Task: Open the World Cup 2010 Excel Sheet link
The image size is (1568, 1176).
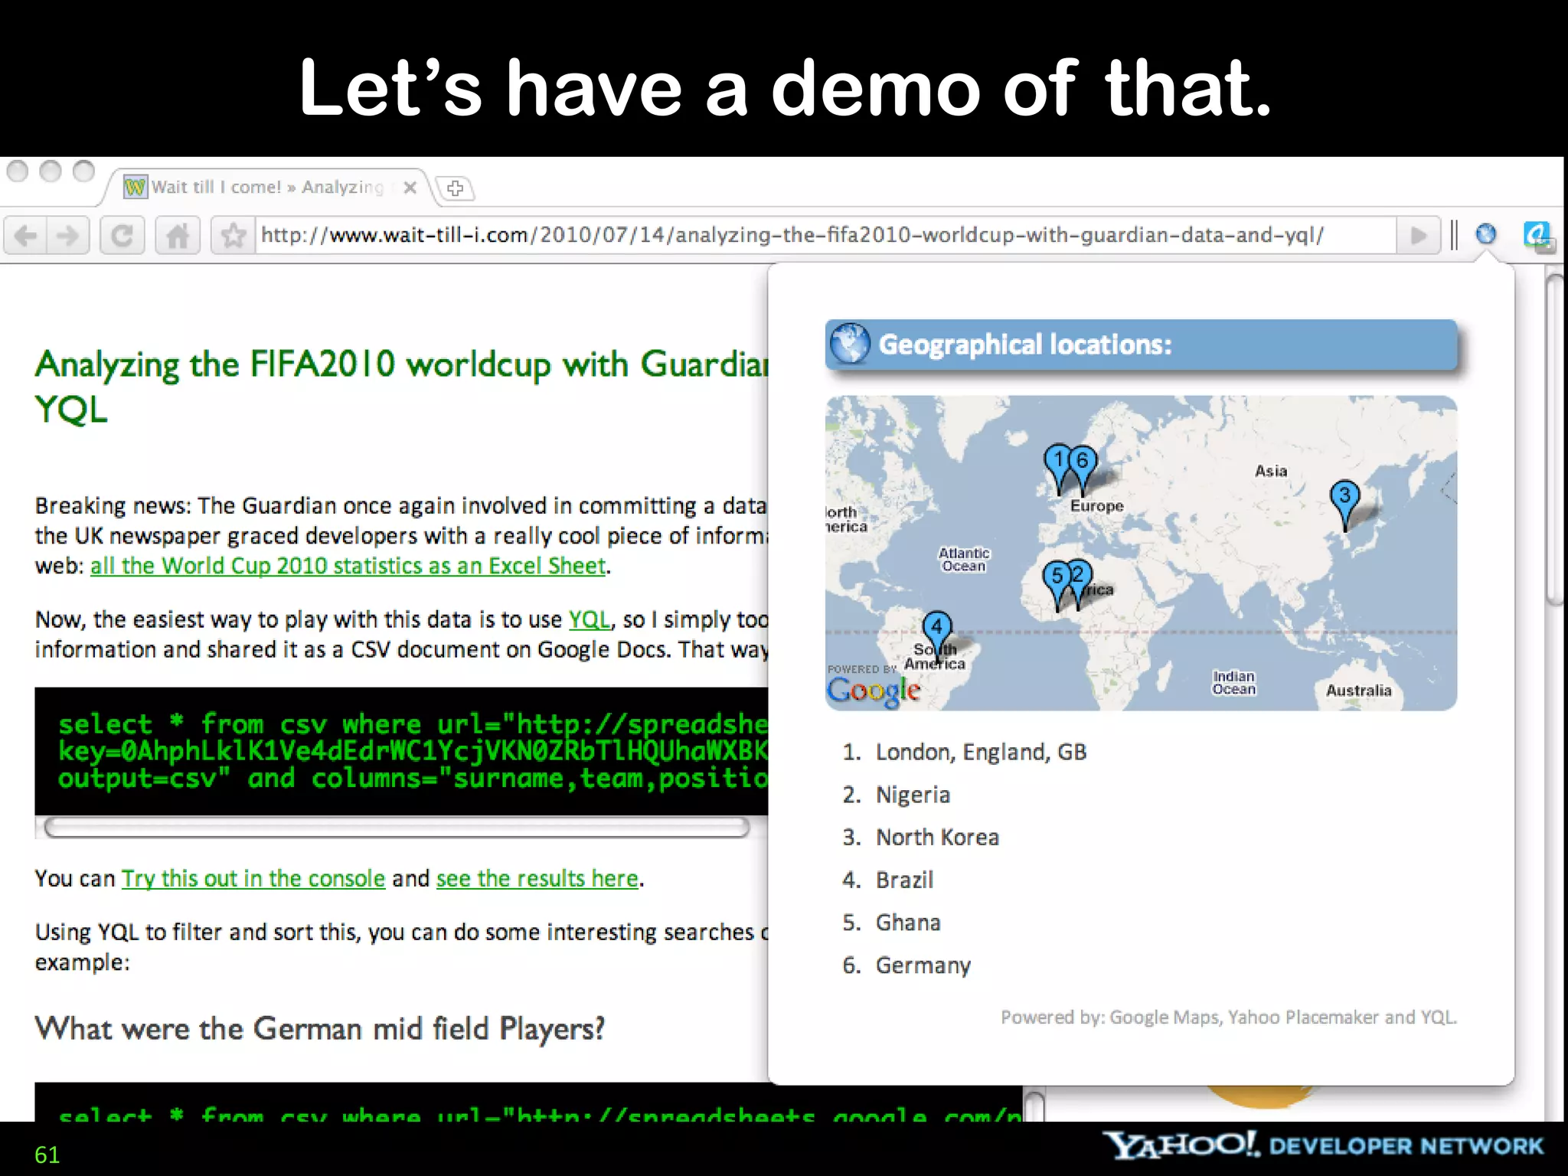Action: 348,566
